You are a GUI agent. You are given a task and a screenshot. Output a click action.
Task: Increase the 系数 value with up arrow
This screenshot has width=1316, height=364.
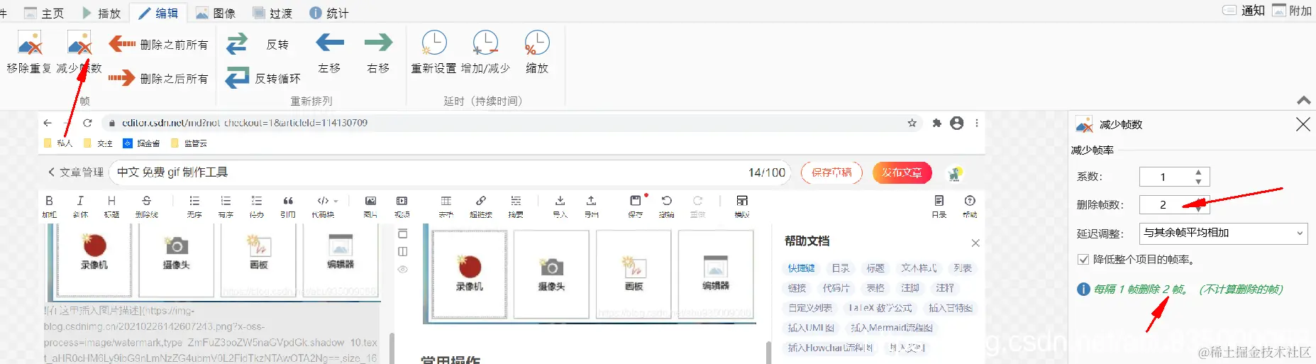pos(1198,172)
